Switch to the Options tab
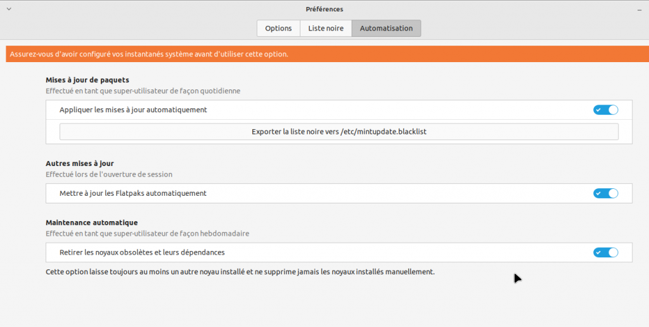649x327 pixels. coord(278,29)
